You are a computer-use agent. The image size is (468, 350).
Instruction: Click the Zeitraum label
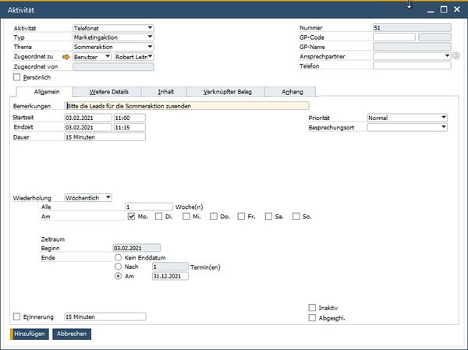point(53,239)
